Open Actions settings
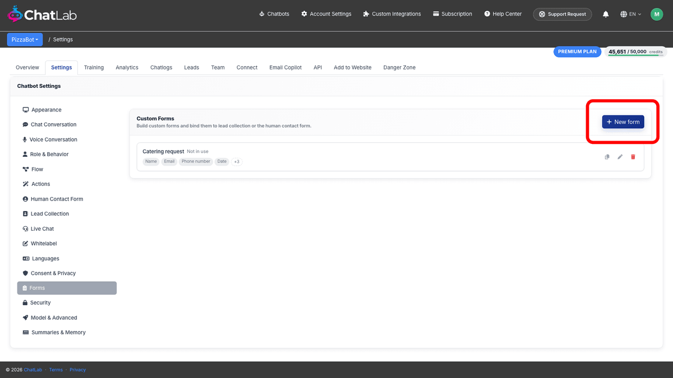This screenshot has height=378, width=673. coord(67,184)
